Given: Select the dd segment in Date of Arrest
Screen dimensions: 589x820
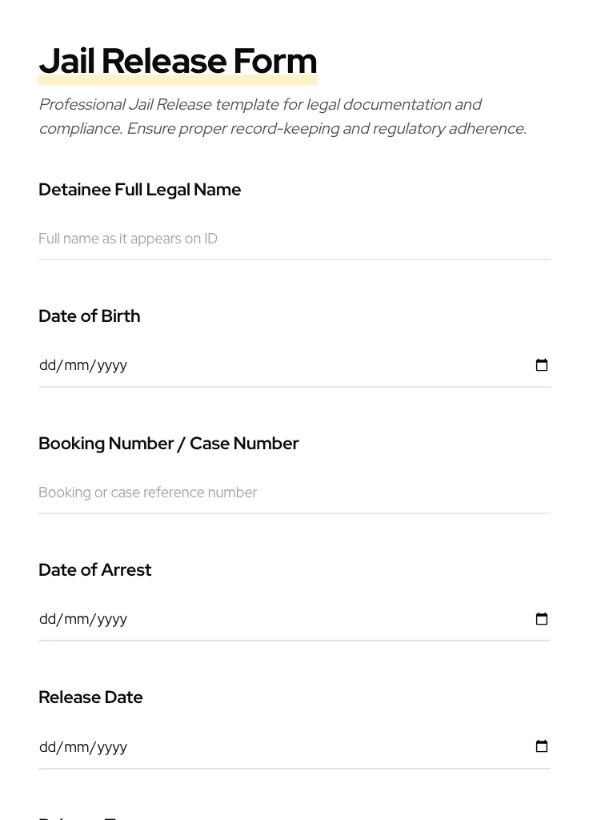Looking at the screenshot, I should click(46, 618).
